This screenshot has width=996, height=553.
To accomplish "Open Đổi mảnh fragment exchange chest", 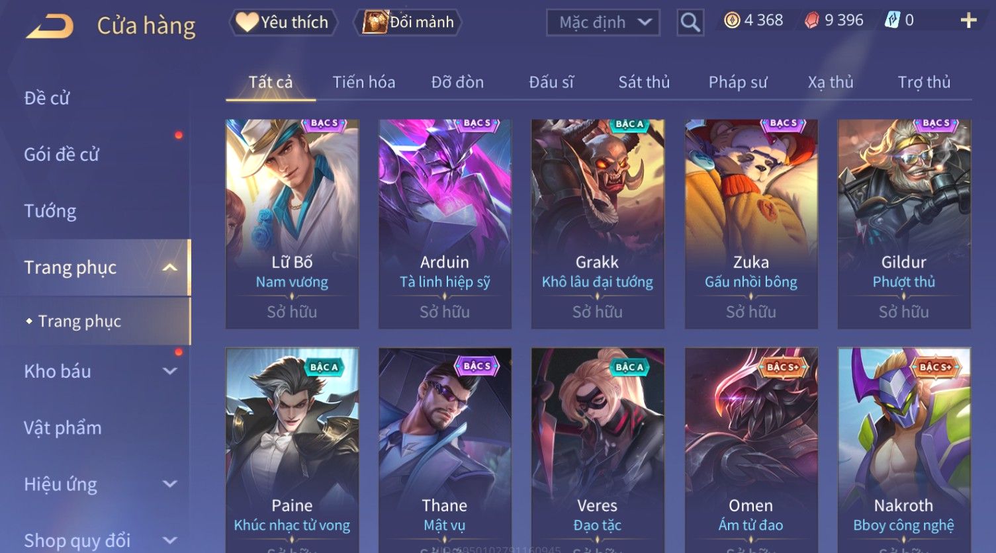I will pyautogui.click(x=408, y=22).
